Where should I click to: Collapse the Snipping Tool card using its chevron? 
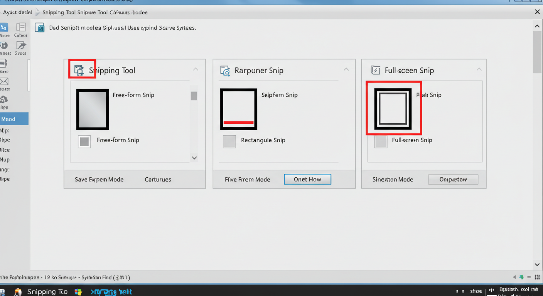click(196, 69)
